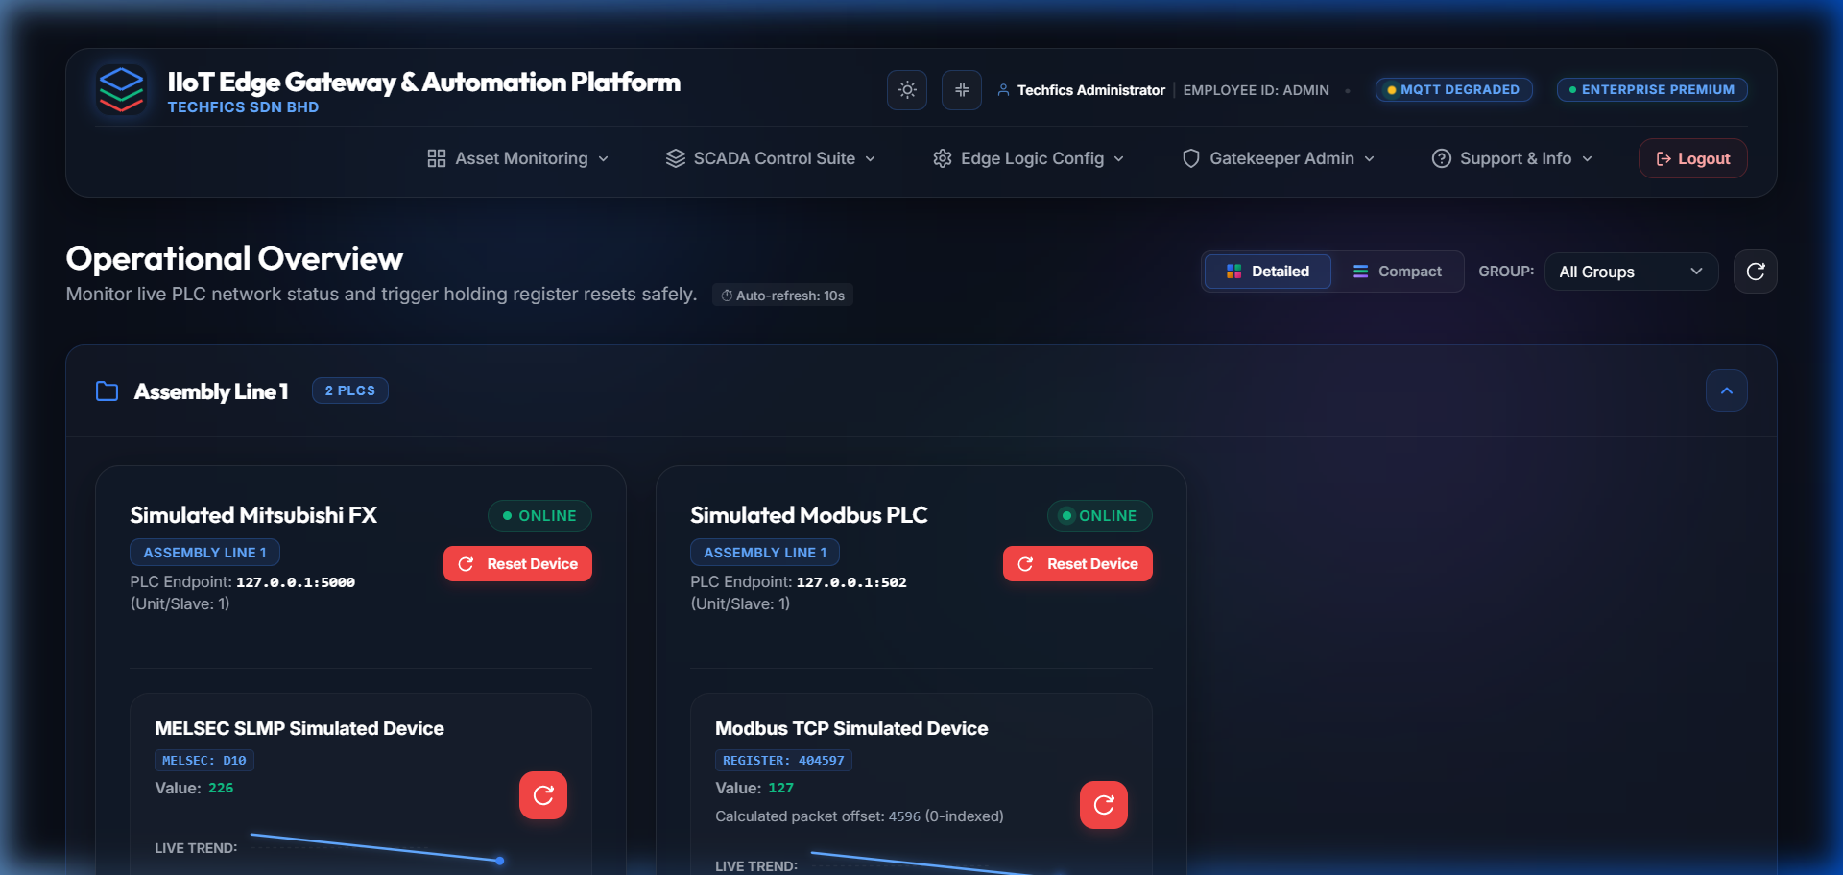Reset MELSEC SLMP Simulated Device register icon
This screenshot has height=875, width=1843.
(543, 795)
